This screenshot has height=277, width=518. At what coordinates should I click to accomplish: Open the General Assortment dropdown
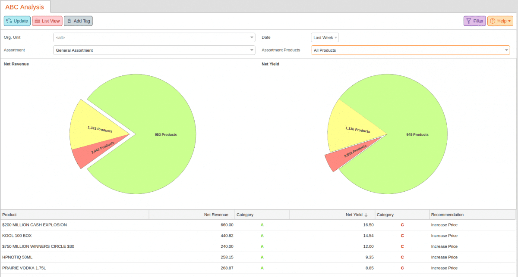[x=251, y=50]
